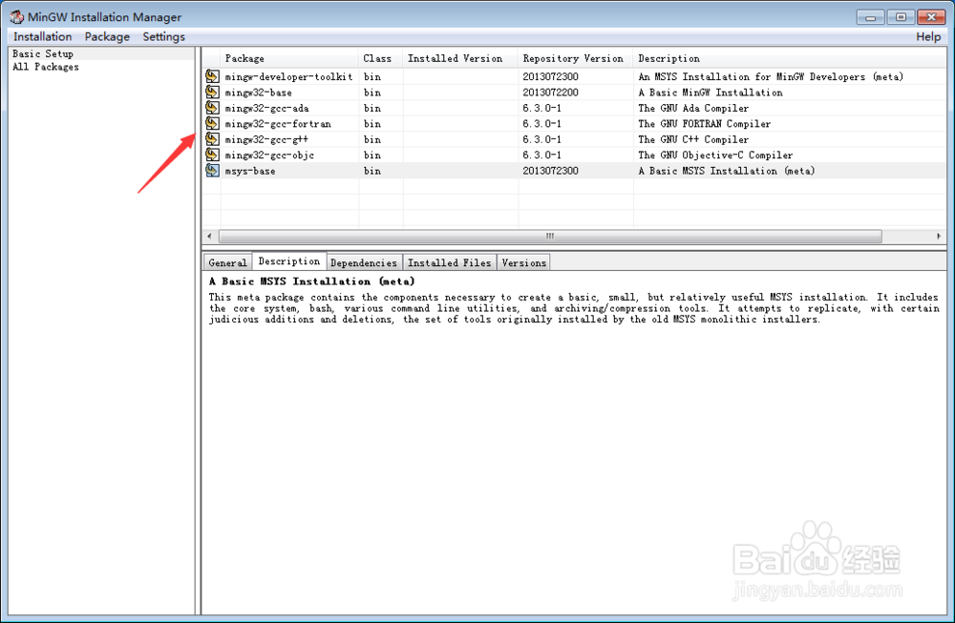This screenshot has height=623, width=955.
Task: Mark the mingw32-gcc-objc package checkbox icon
Action: point(212,156)
